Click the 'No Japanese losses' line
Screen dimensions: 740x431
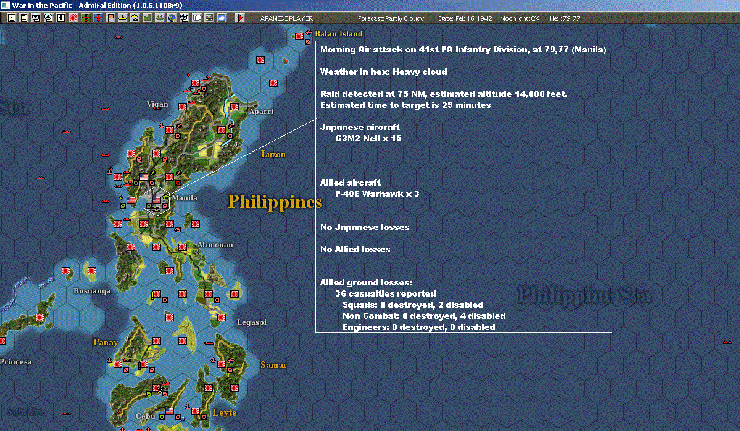click(x=365, y=227)
